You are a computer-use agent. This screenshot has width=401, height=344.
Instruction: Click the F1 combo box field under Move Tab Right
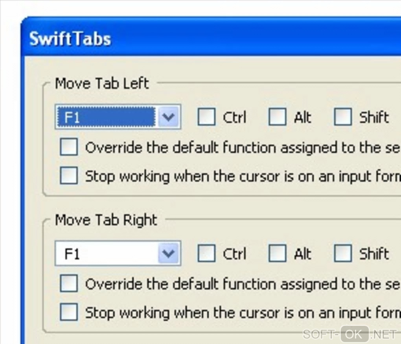pos(106,253)
